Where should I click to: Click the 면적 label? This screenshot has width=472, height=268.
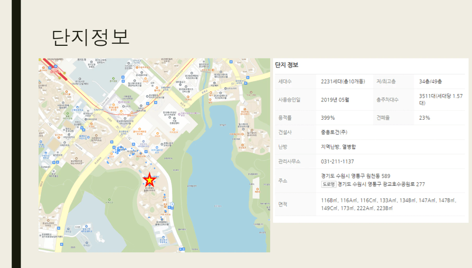(283, 204)
